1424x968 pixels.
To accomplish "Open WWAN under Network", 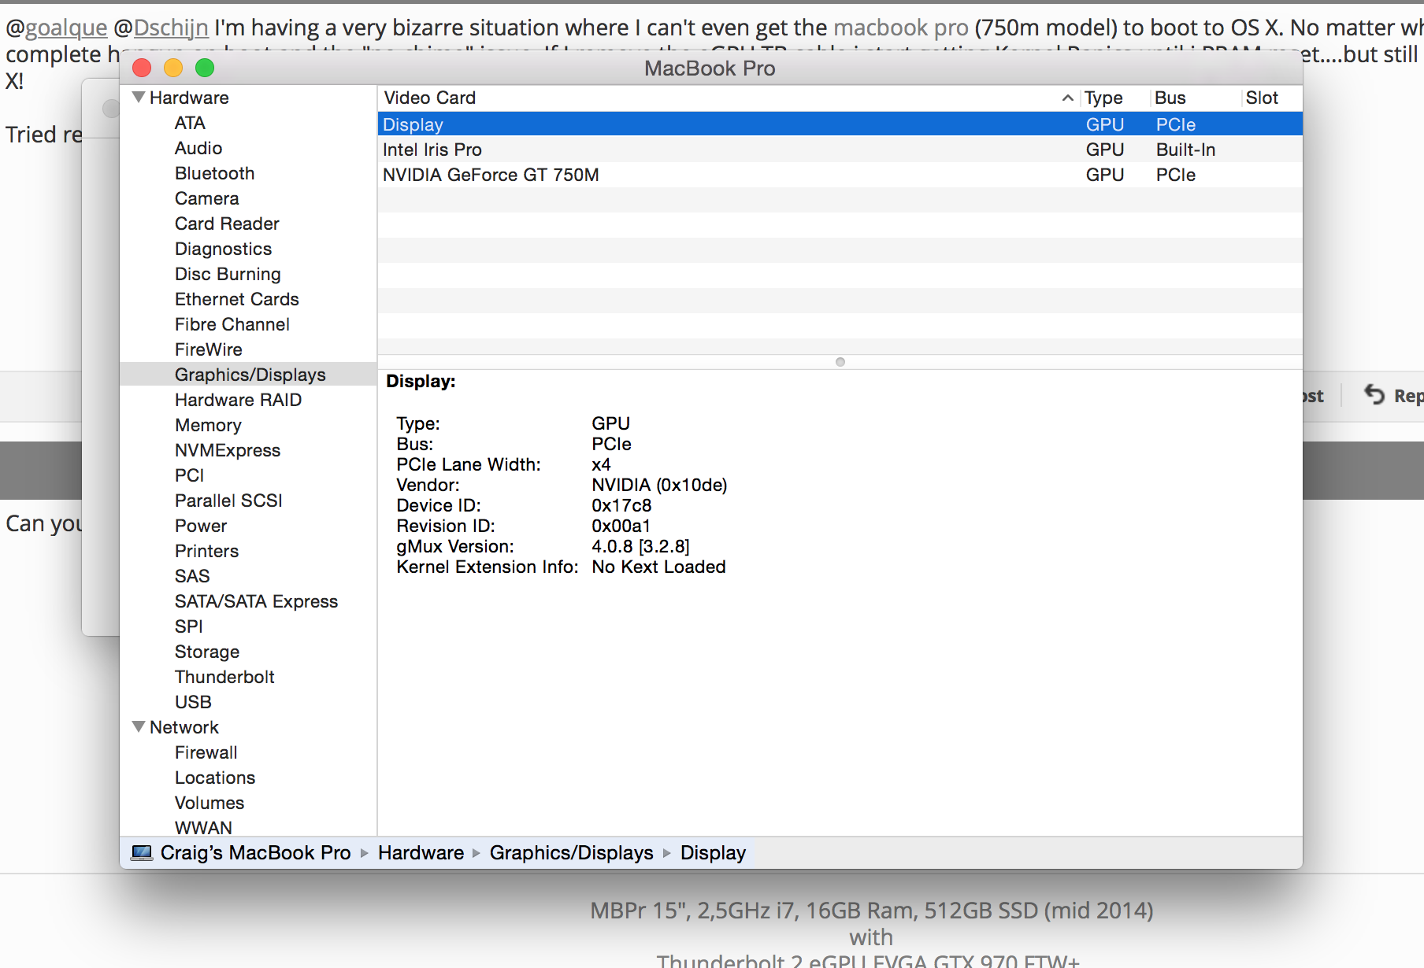I will click(203, 827).
